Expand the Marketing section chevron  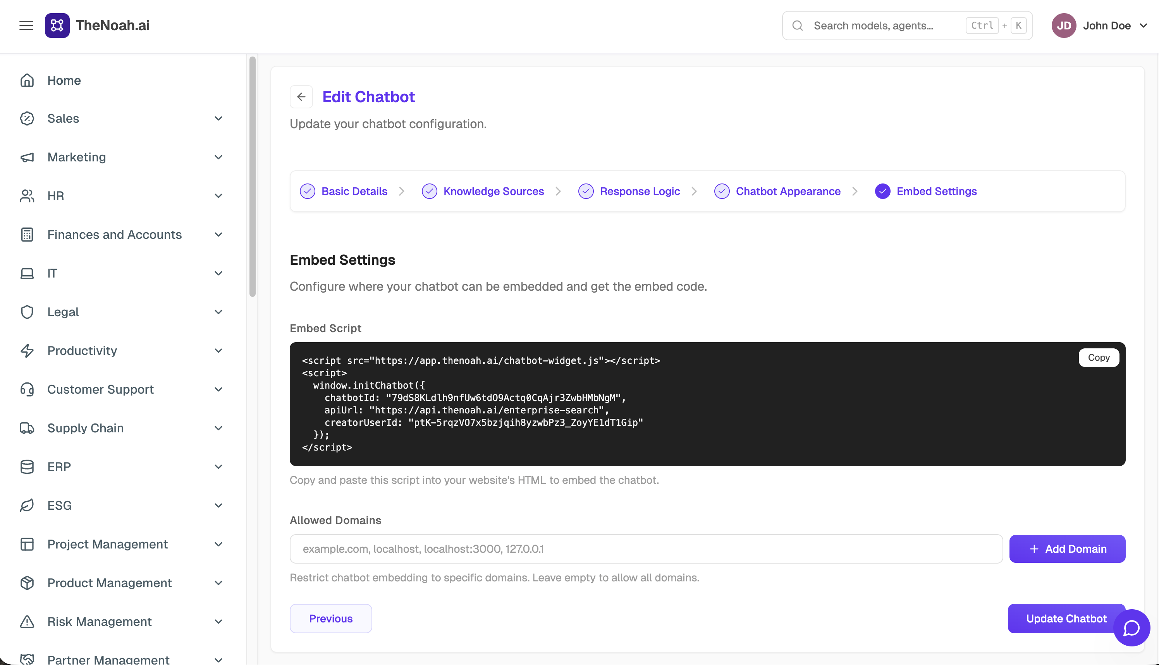point(218,157)
